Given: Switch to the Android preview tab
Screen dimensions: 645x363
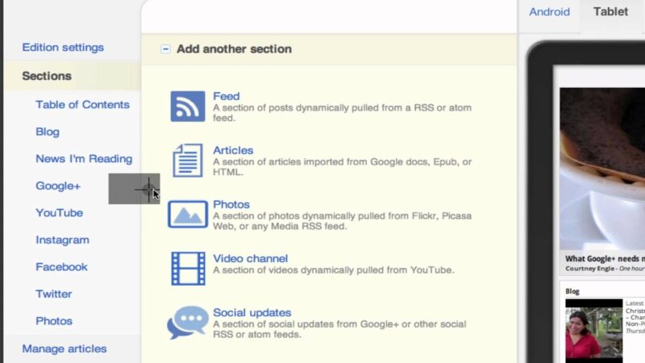Looking at the screenshot, I should tap(549, 12).
